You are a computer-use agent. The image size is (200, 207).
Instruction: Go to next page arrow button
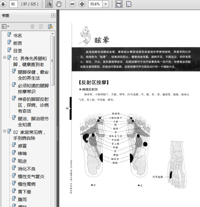click(x=3, y=4)
